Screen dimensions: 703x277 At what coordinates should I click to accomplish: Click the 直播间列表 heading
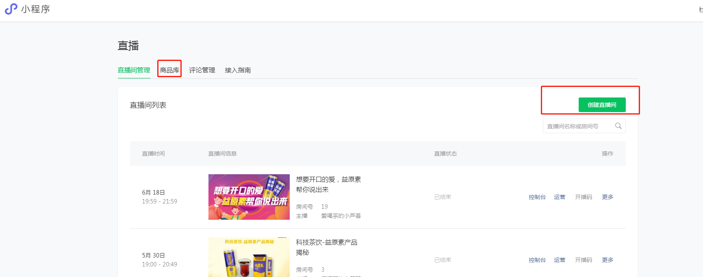pos(148,105)
